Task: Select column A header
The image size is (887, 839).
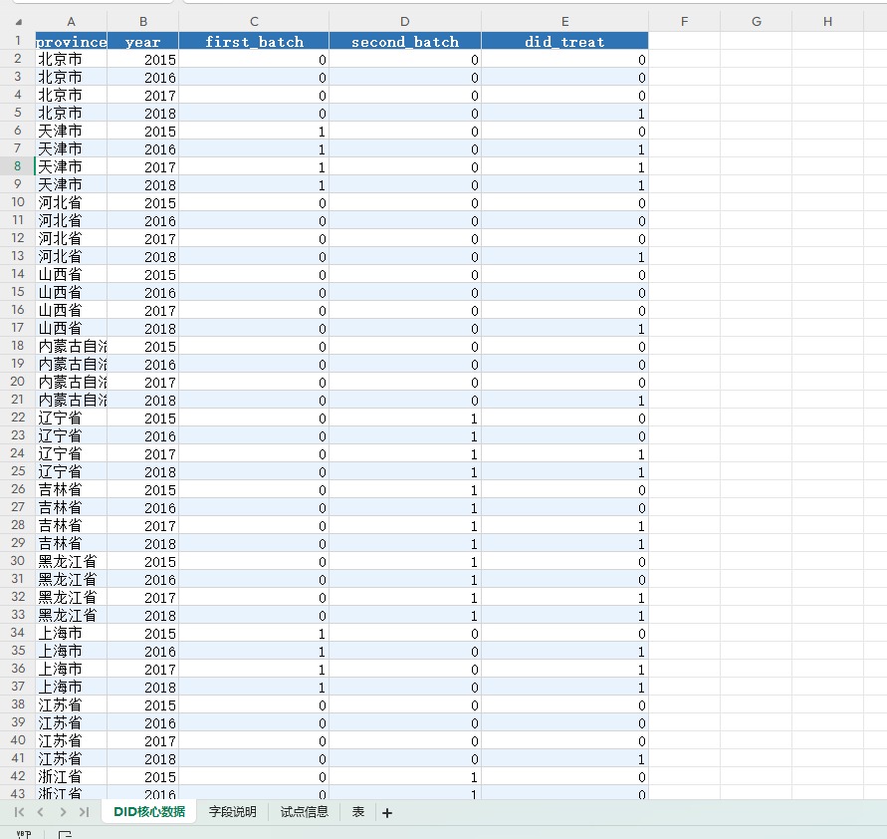Action: (72, 22)
